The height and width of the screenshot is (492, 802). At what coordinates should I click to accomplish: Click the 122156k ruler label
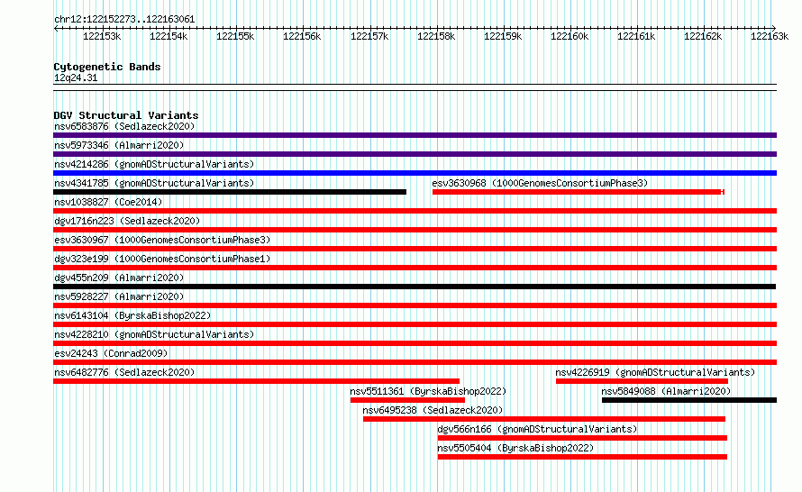pyautogui.click(x=302, y=36)
